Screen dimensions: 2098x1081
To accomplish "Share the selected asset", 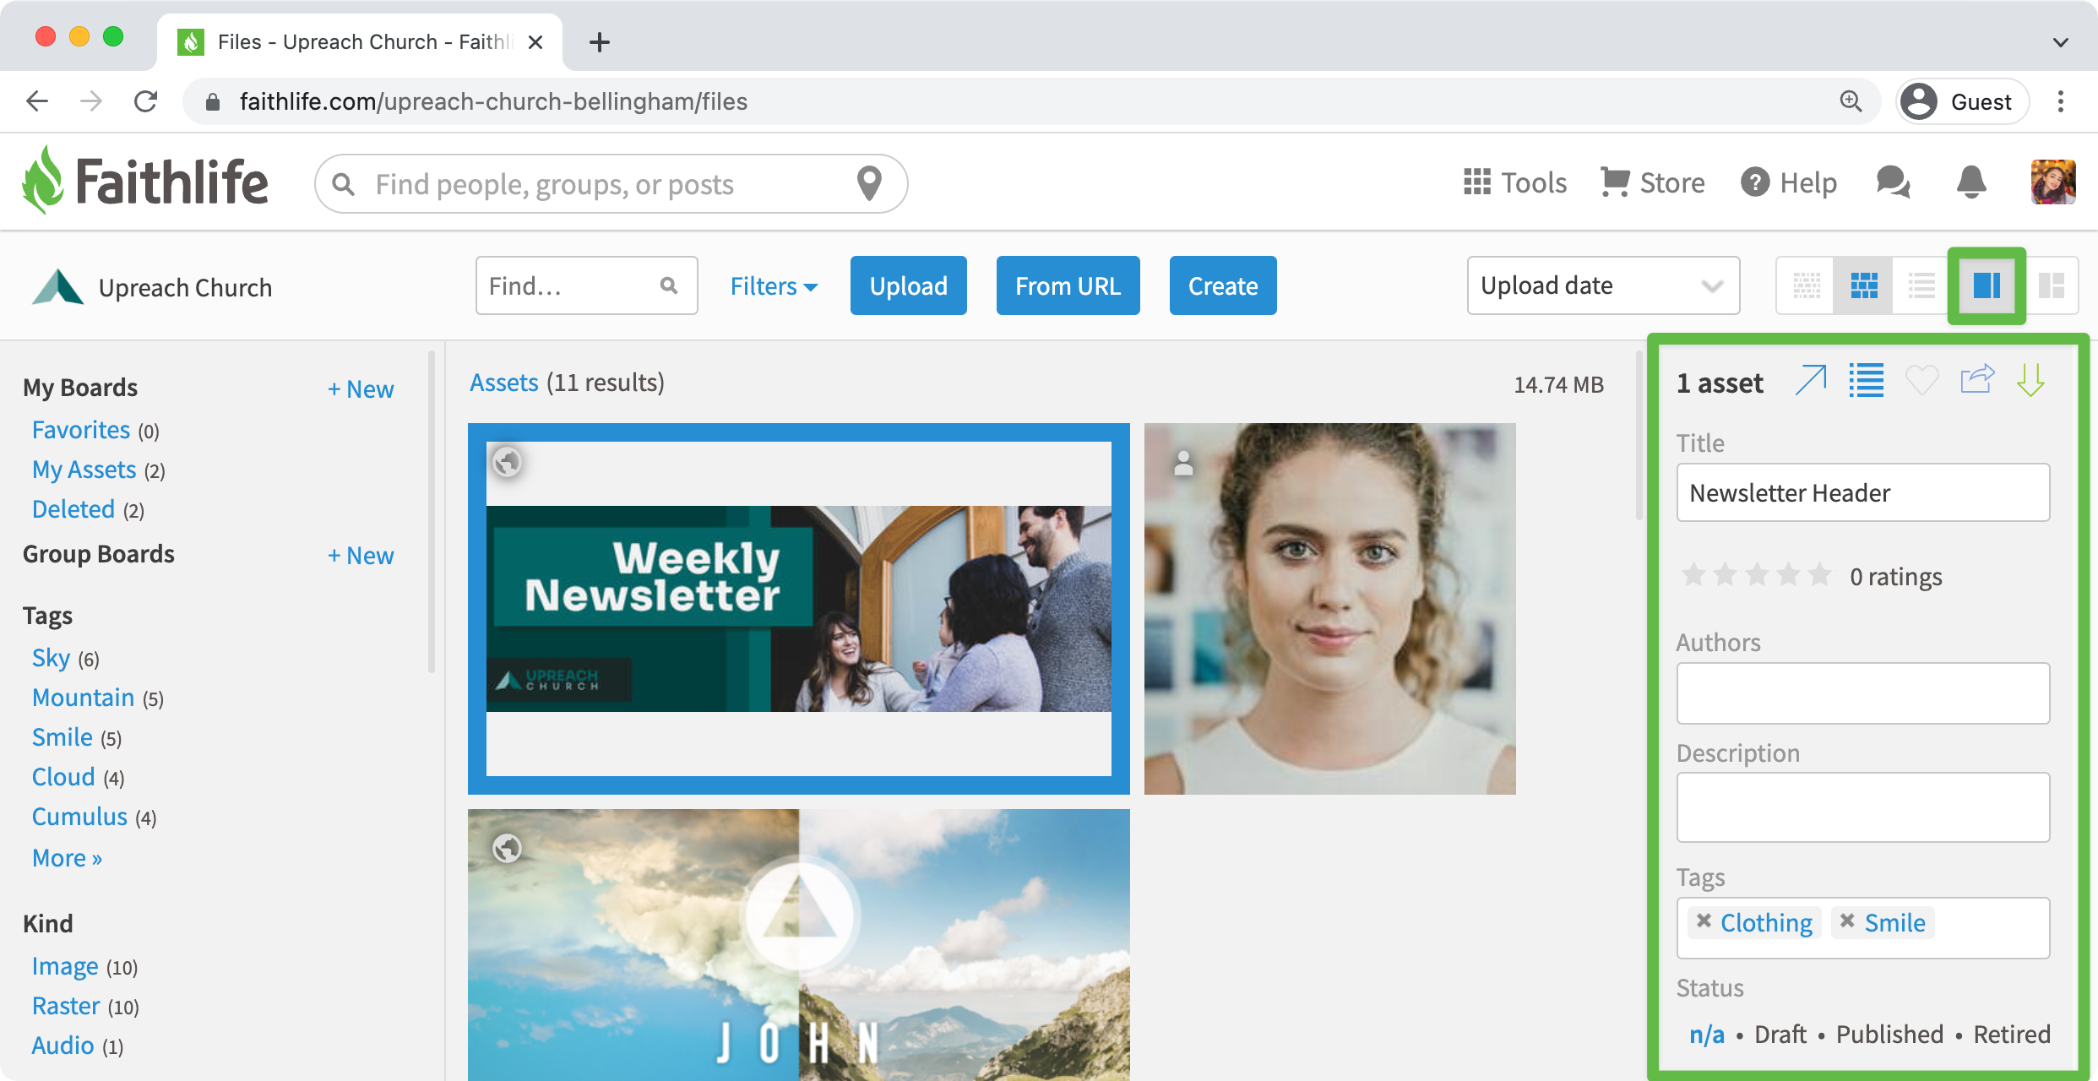I will [1977, 378].
